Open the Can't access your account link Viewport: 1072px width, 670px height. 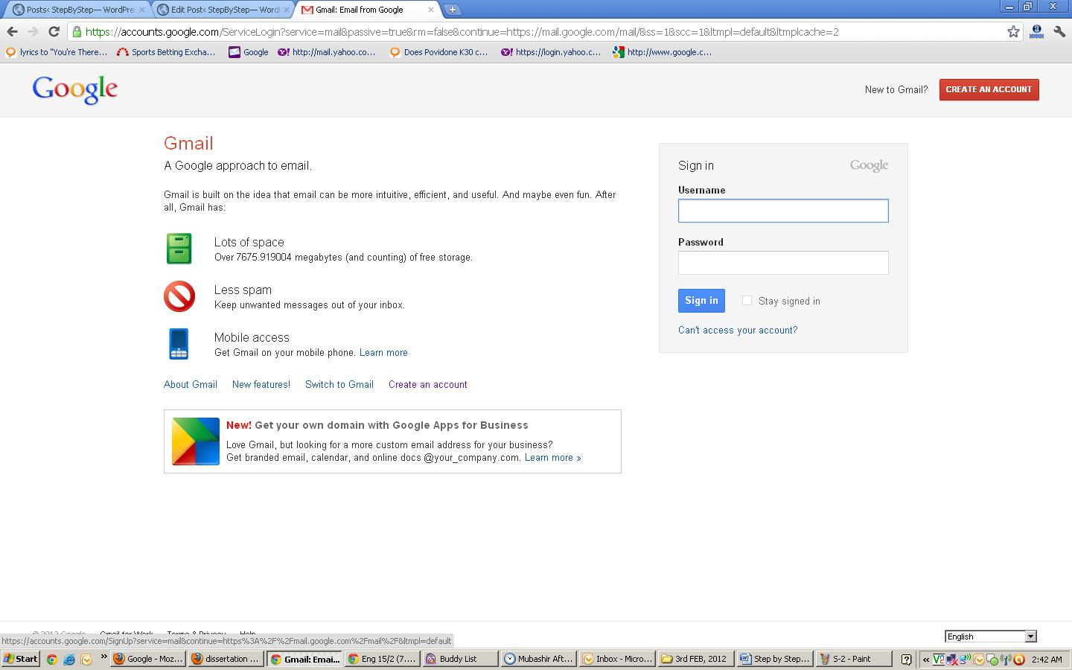pos(737,330)
